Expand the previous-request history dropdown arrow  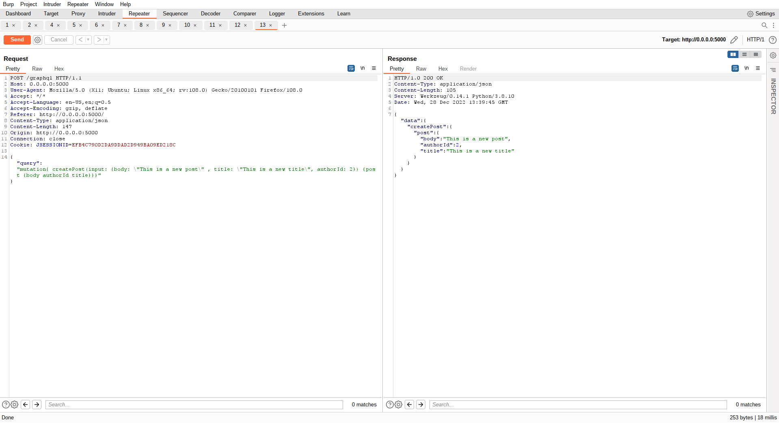click(88, 40)
